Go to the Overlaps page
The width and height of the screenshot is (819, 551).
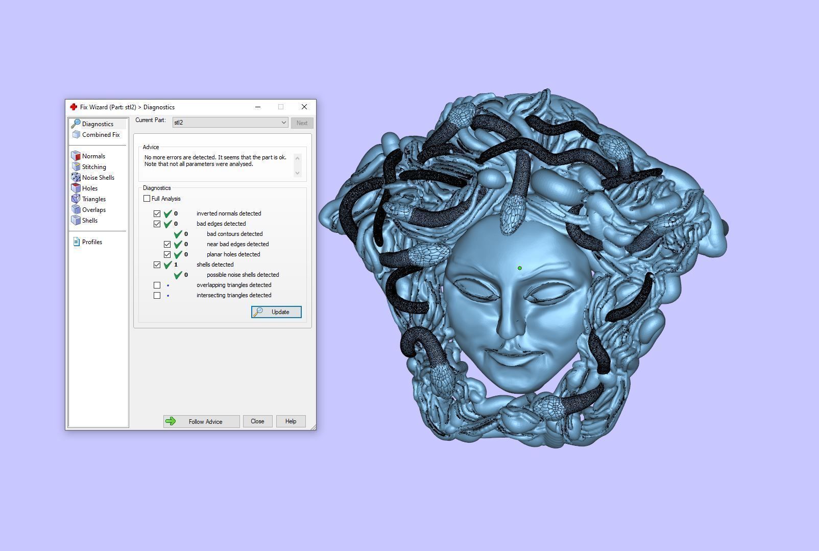pos(94,210)
